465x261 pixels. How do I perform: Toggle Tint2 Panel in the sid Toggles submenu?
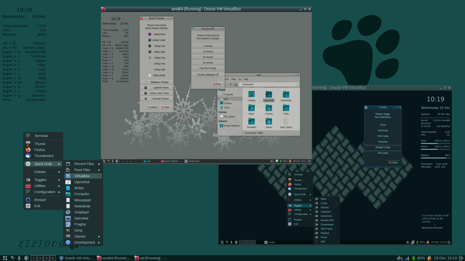327,229
